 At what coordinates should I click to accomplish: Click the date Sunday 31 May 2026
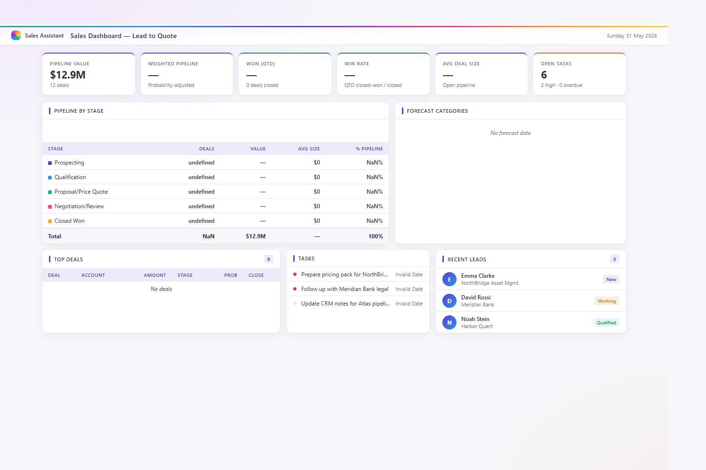pyautogui.click(x=632, y=36)
